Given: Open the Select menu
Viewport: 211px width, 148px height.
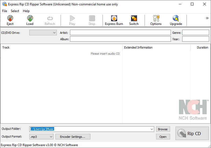Looking at the screenshot, I should click(15, 11).
